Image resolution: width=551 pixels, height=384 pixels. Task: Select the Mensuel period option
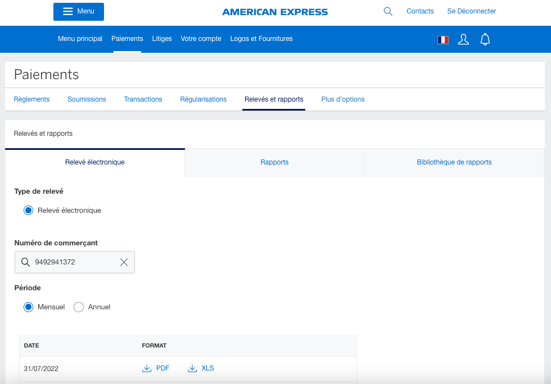pos(28,307)
